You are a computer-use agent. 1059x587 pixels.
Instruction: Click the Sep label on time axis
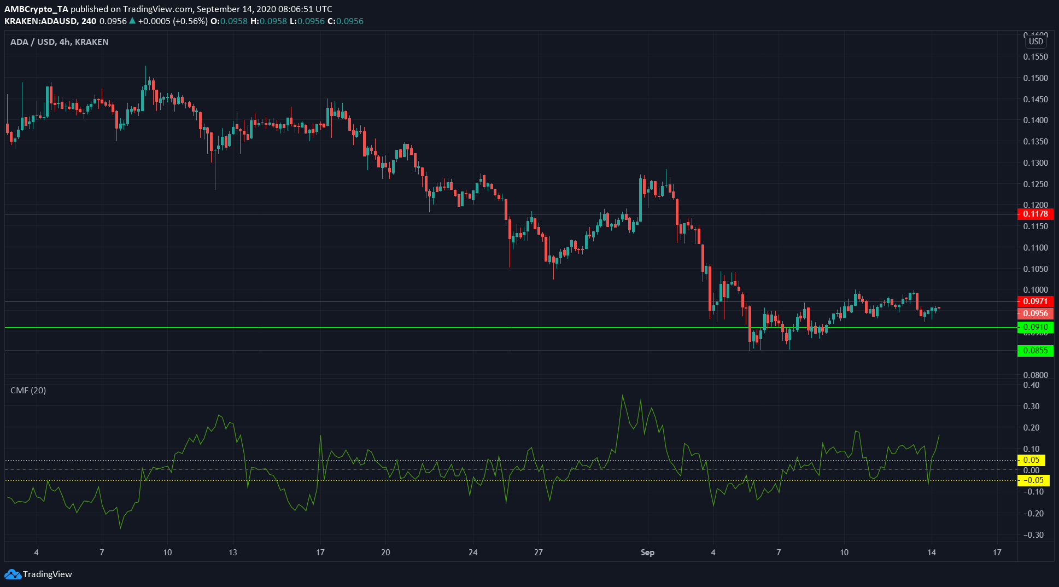647,552
